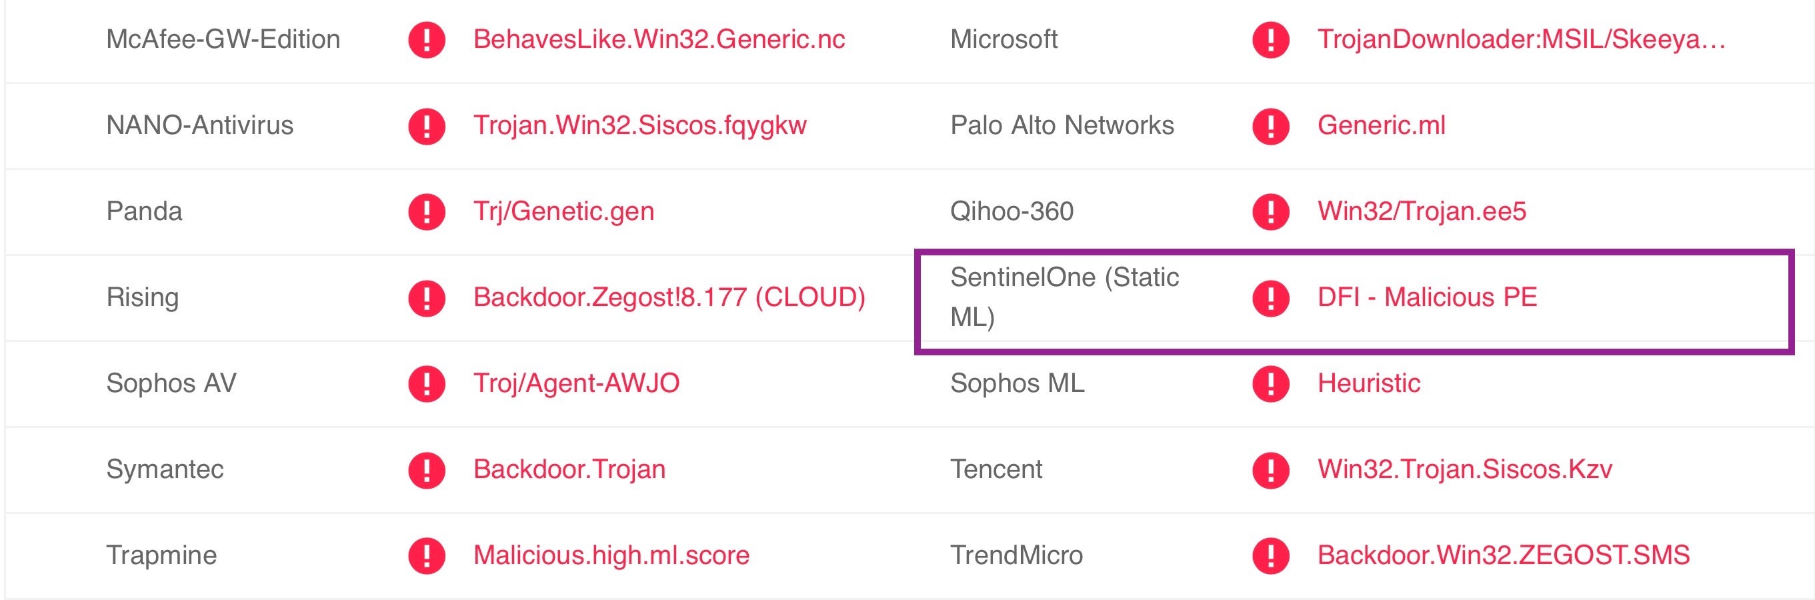
Task: Click the Sophos ML engine name
Action: pos(1017,383)
